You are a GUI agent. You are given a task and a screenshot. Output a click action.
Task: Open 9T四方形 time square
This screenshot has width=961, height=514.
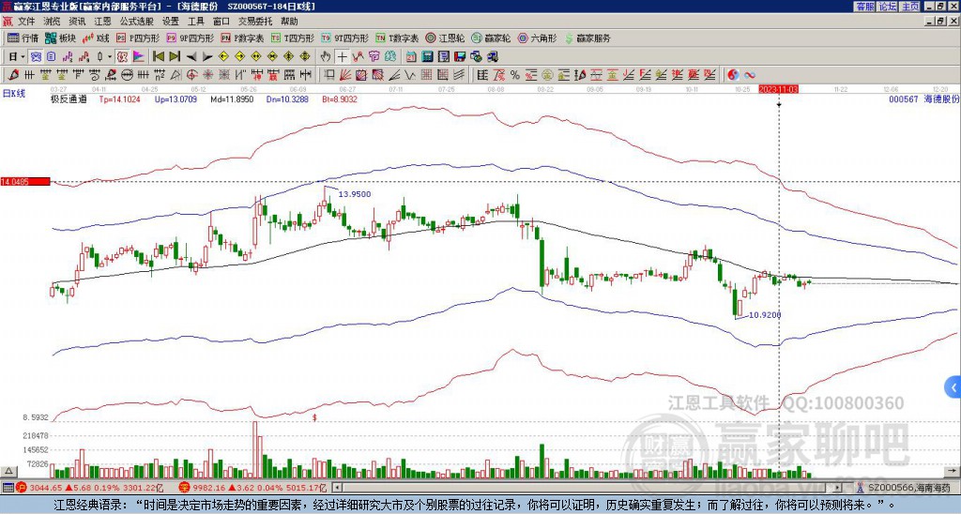(344, 38)
